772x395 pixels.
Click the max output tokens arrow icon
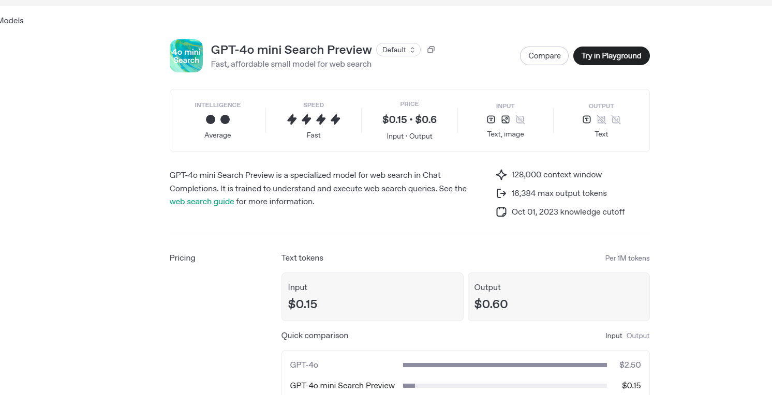coord(501,193)
